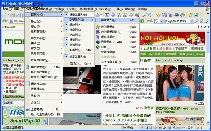
Task: Select 瀏覽器列 Ctrl+I menu entry
Action: [x=117, y=20]
